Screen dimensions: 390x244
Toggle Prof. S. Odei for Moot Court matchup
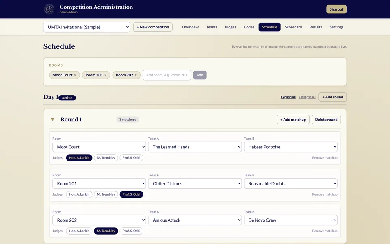click(x=131, y=158)
